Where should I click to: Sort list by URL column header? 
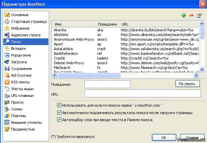coord(159,24)
